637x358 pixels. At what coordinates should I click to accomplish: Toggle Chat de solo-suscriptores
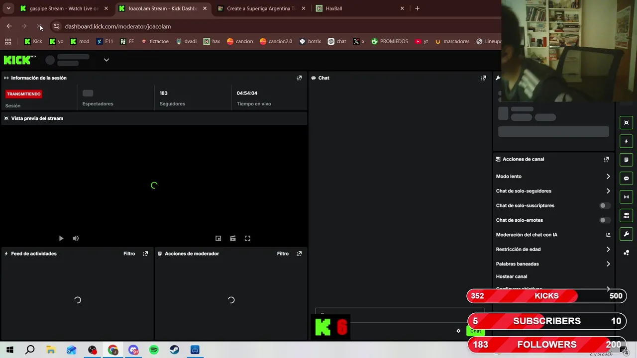[605, 205]
